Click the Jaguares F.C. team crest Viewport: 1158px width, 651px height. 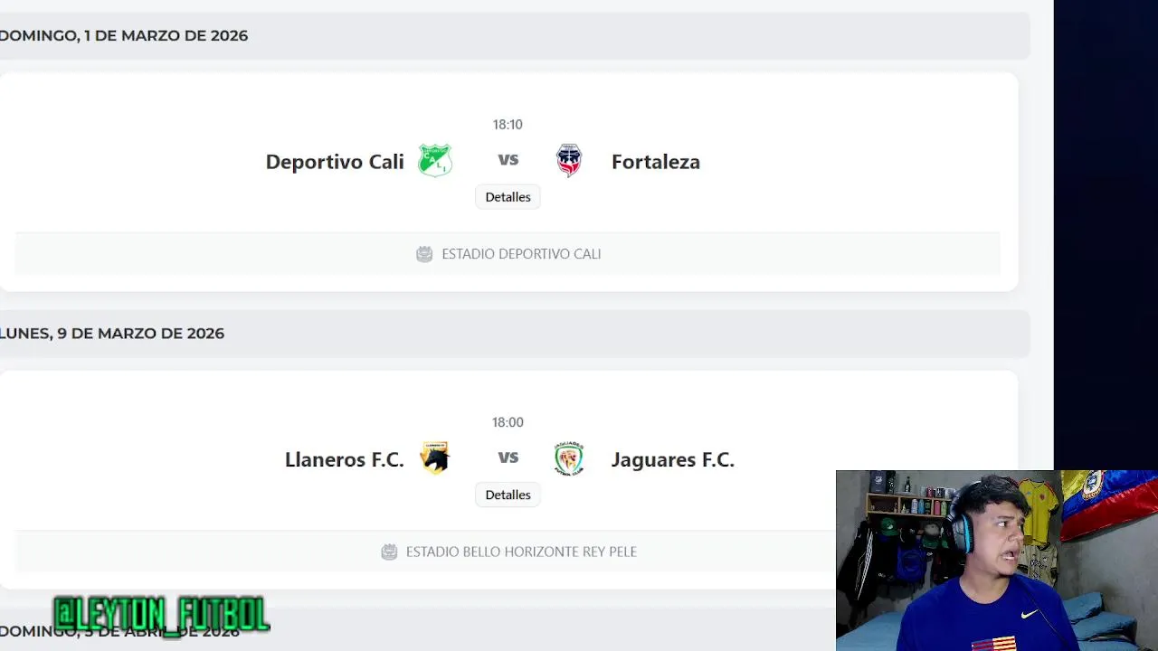[569, 458]
